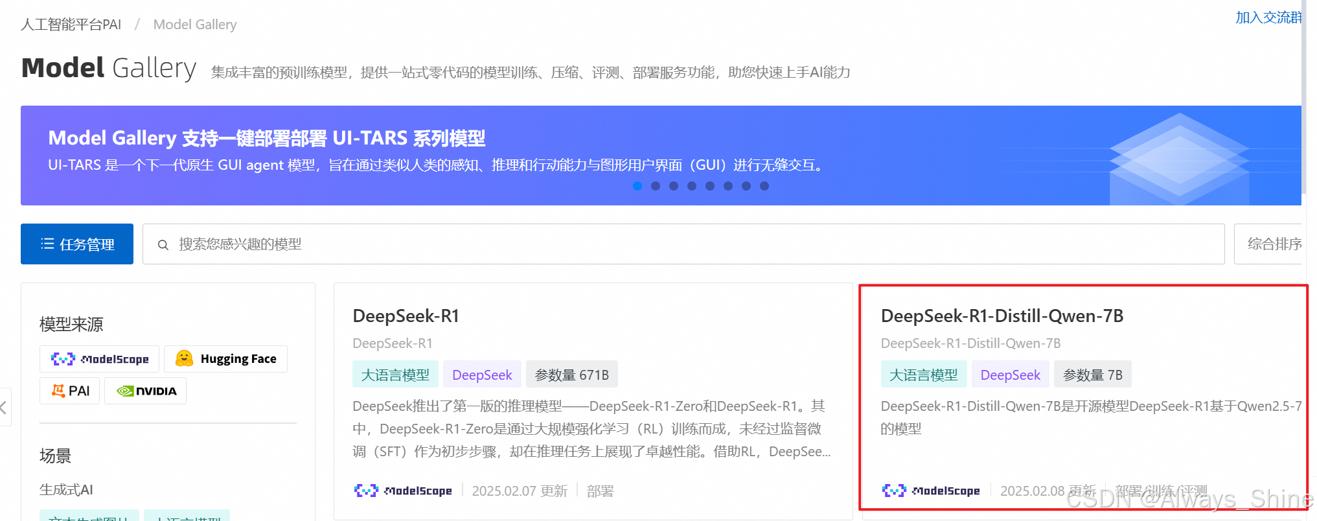The height and width of the screenshot is (521, 1317).
Task: Focus the model search input field
Action: (683, 244)
